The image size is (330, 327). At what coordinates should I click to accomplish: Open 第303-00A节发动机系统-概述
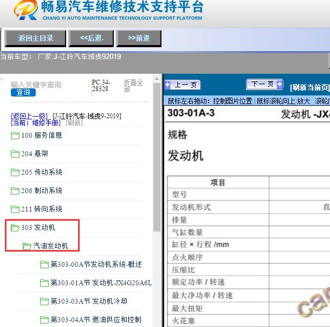pyautogui.click(x=96, y=264)
